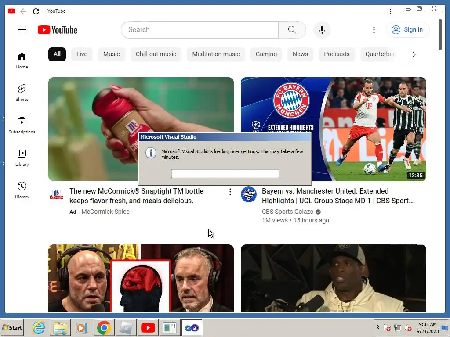Open Bayern vs. Manchester United video title
Image resolution: width=450 pixels, height=337 pixels.
coord(338,196)
